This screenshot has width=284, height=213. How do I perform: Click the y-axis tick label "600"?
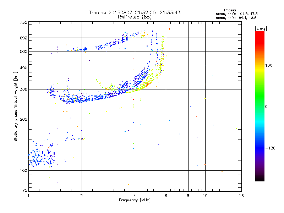(23, 38)
